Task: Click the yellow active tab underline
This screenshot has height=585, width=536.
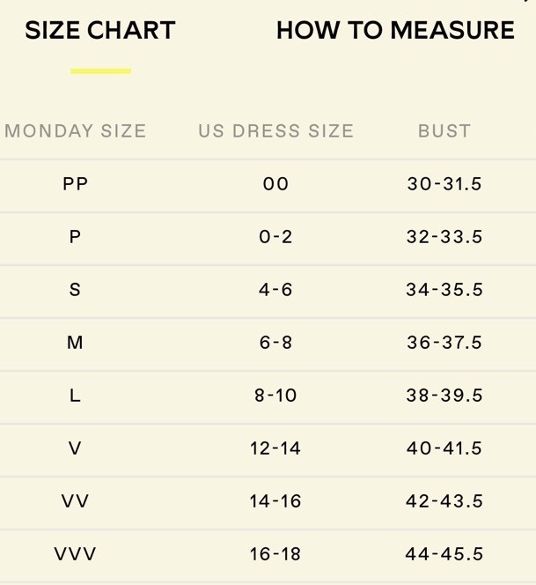Action: click(x=100, y=70)
